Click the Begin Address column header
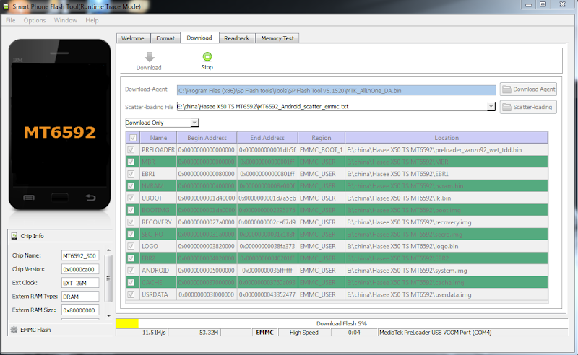 point(207,138)
